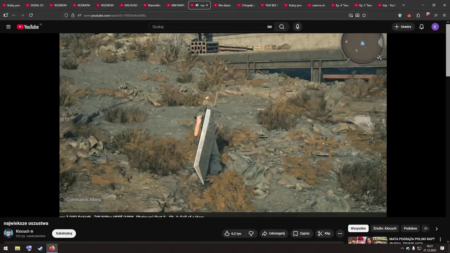The height and width of the screenshot is (253, 450).
Task: Open the Windows Start menu
Action: (x=6, y=248)
